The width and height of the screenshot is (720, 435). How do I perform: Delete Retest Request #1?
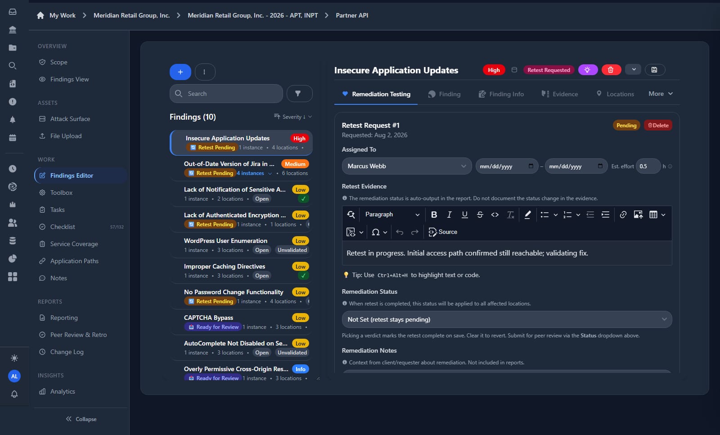point(658,126)
